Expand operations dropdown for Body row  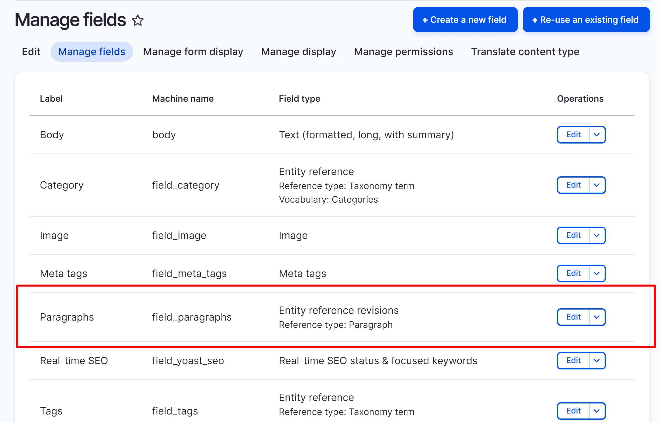(x=597, y=134)
